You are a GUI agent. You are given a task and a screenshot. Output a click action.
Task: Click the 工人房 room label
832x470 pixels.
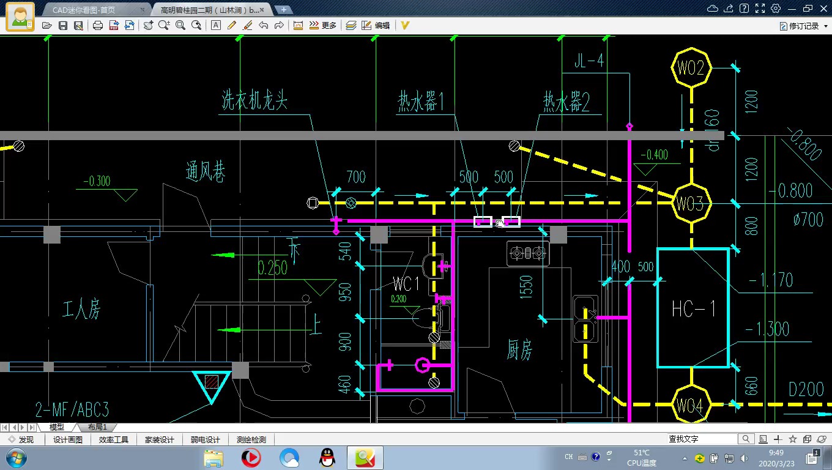click(x=81, y=310)
